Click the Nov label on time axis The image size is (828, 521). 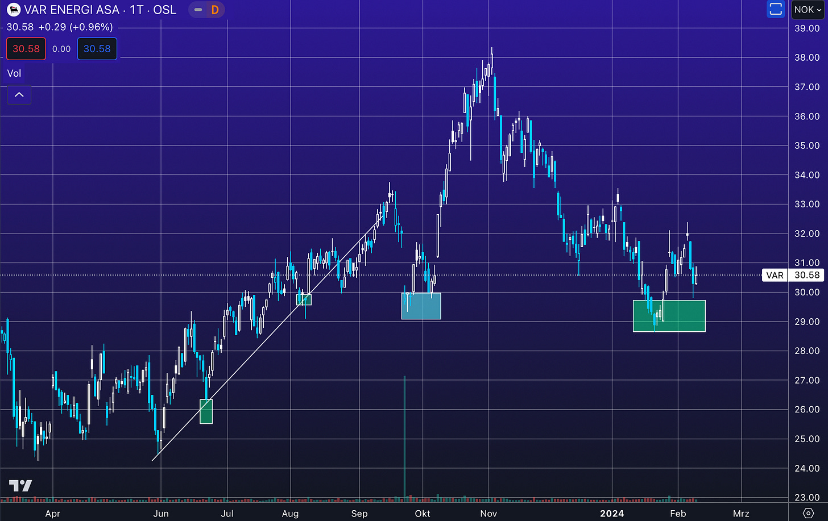click(488, 514)
